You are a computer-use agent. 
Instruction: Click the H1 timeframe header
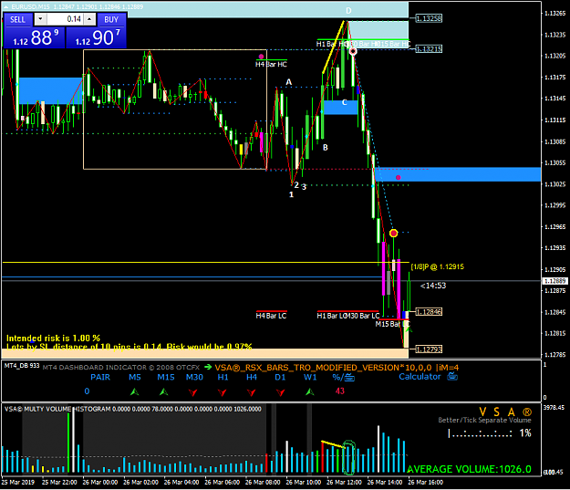pyautogui.click(x=223, y=377)
